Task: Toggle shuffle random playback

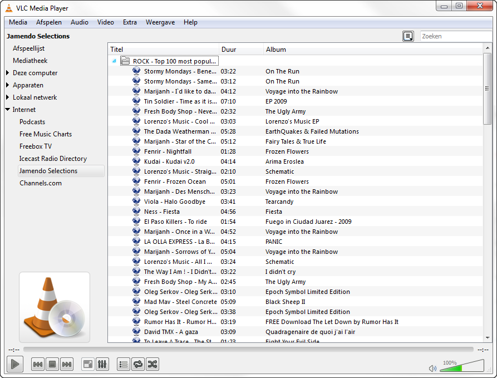Action: pos(152,364)
